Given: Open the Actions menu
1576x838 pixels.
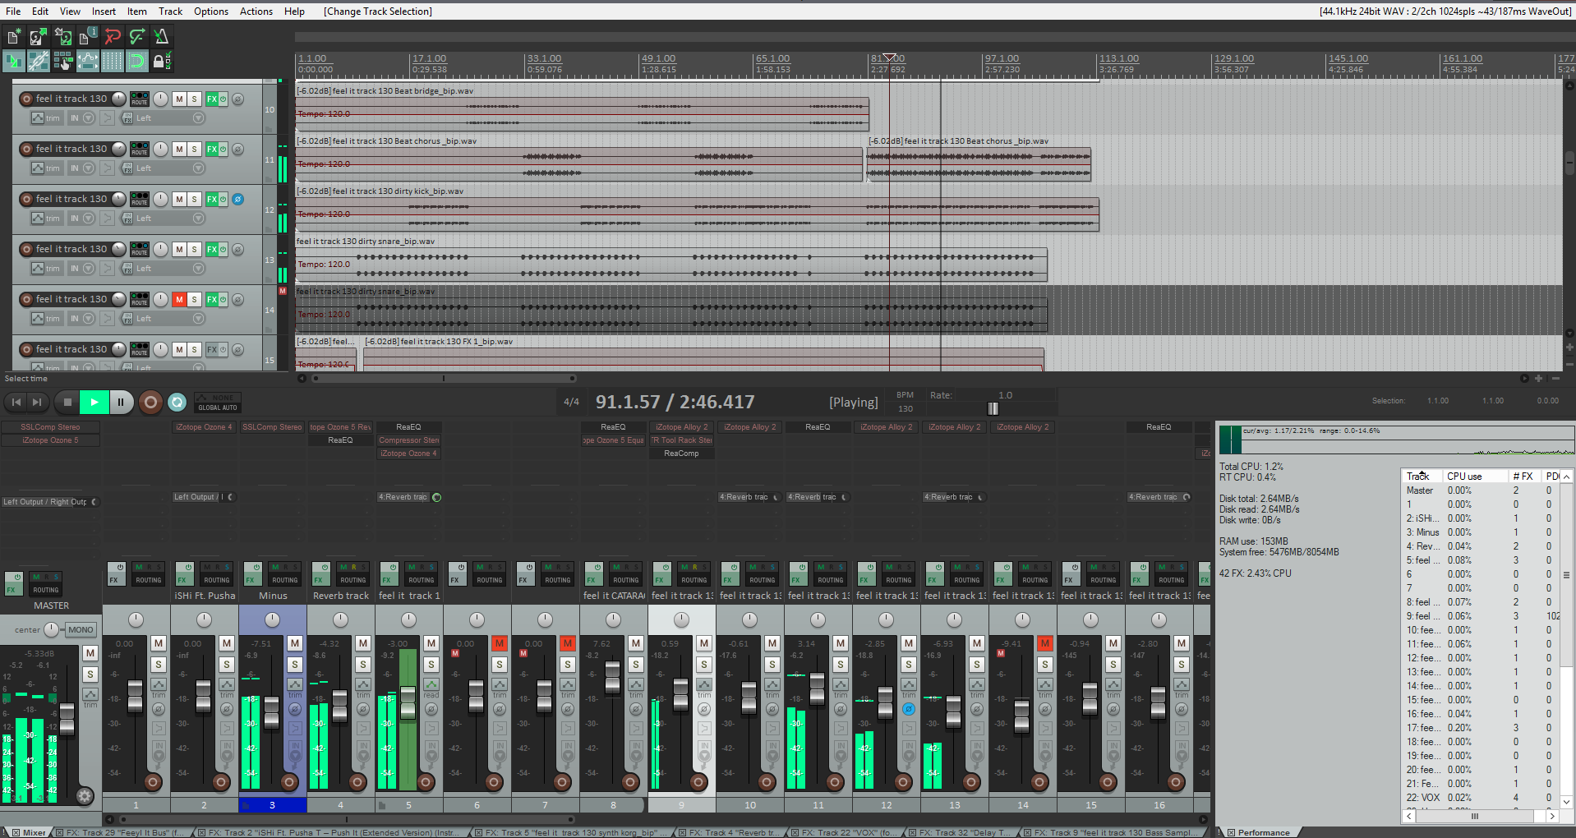Looking at the screenshot, I should 256,12.
